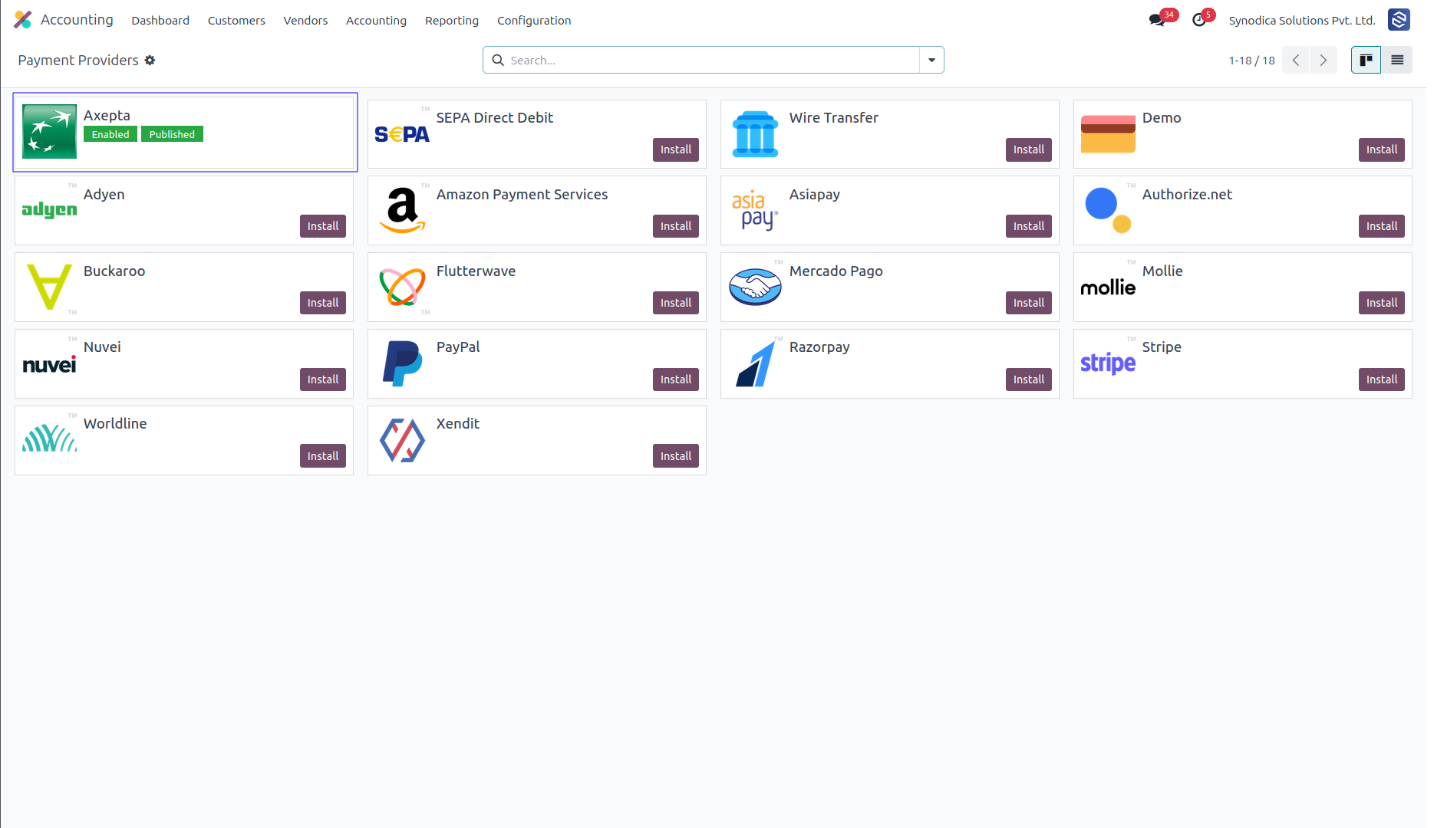Click the Wire Transfer bank icon
This screenshot has width=1434, height=828.
coord(755,134)
